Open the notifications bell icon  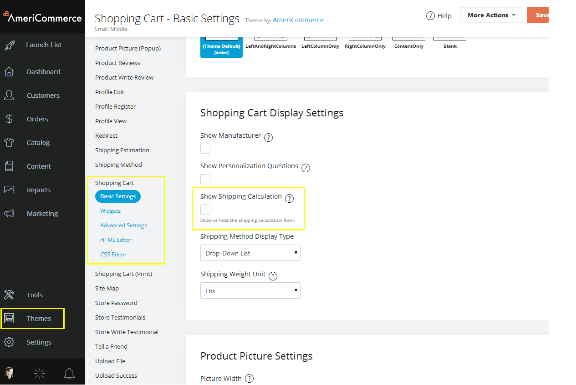(69, 373)
